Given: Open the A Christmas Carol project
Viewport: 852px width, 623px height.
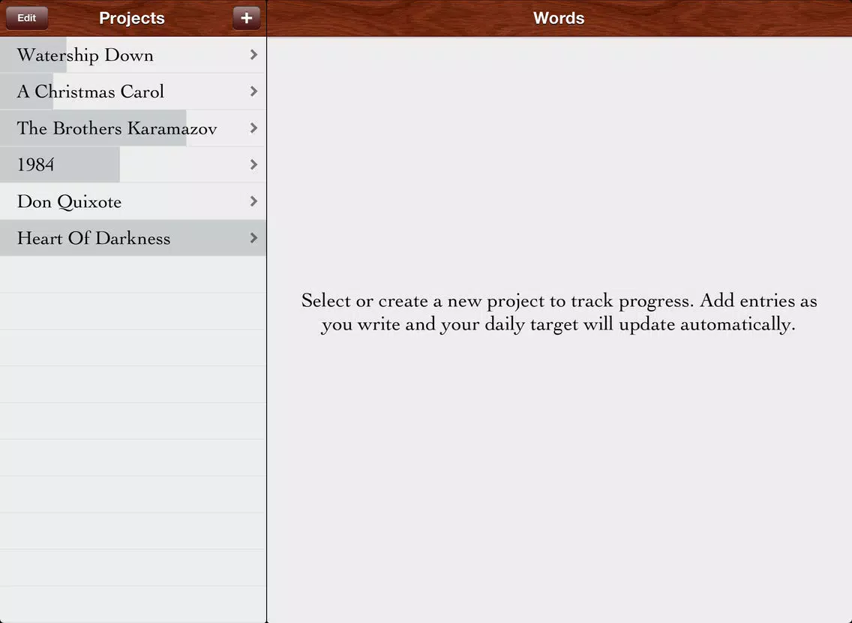Looking at the screenshot, I should (133, 92).
